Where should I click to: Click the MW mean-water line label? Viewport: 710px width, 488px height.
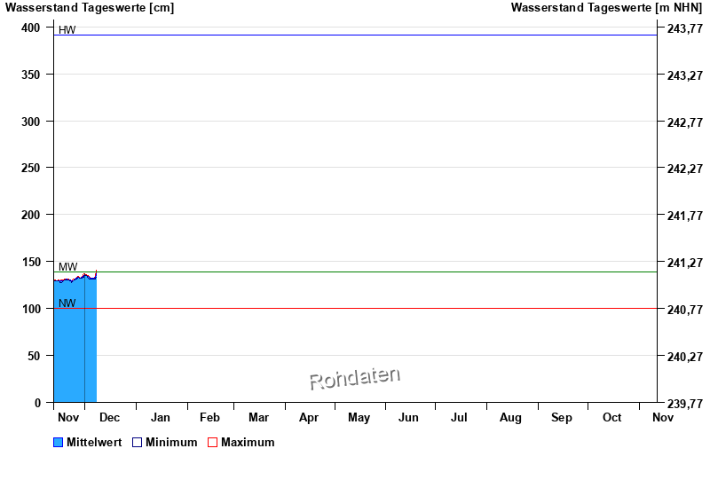click(67, 267)
